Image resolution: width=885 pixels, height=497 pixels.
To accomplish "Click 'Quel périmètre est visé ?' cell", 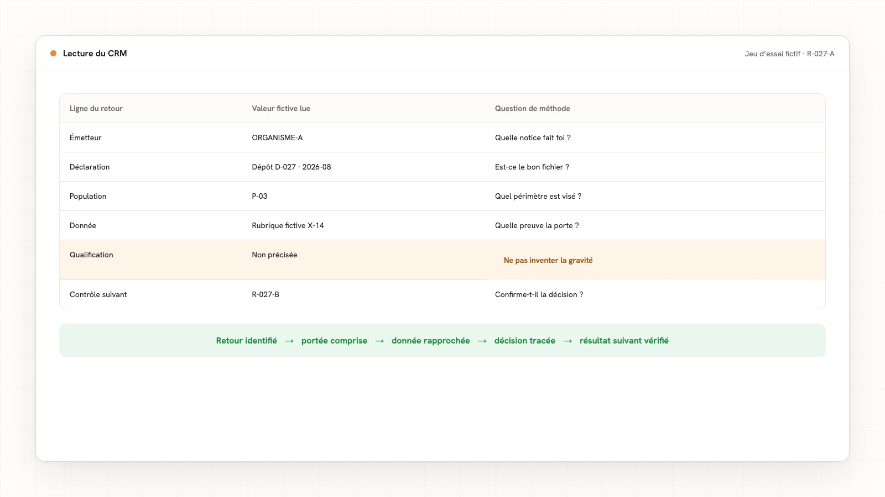I will tap(538, 196).
